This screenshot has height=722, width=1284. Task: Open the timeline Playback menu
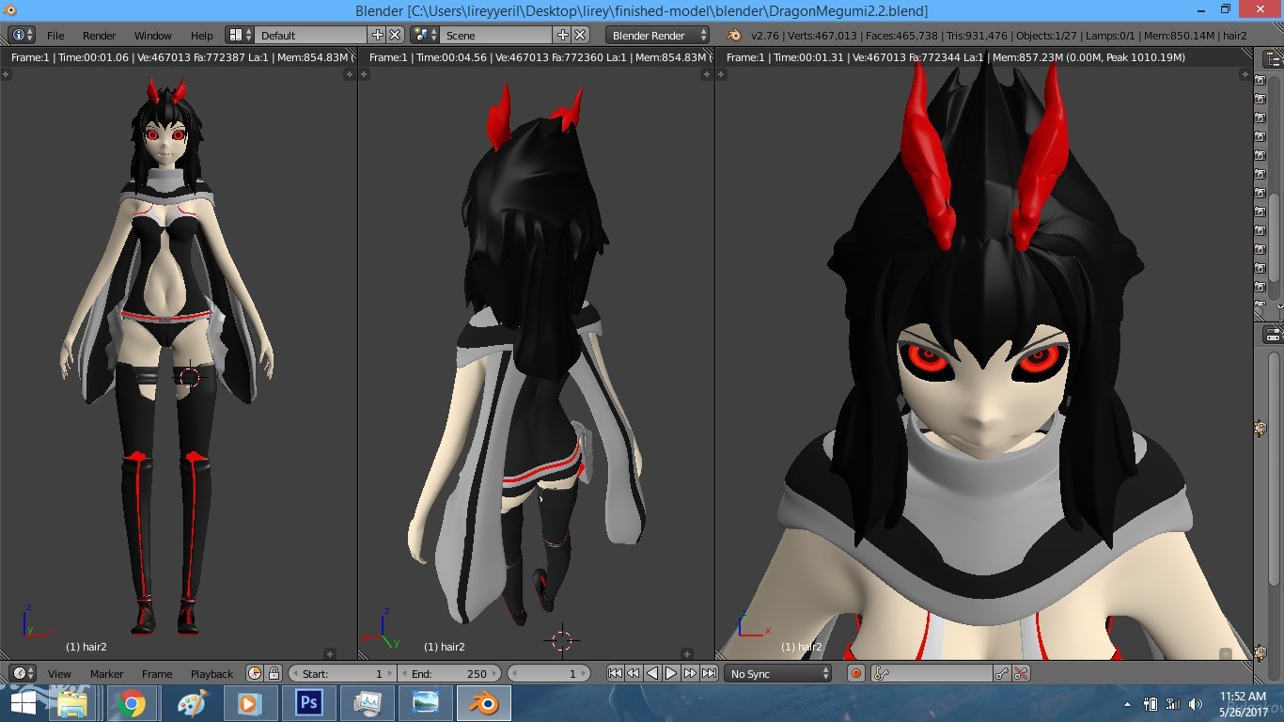tap(211, 673)
